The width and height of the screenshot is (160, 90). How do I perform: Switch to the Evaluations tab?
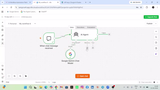[x=91, y=27]
